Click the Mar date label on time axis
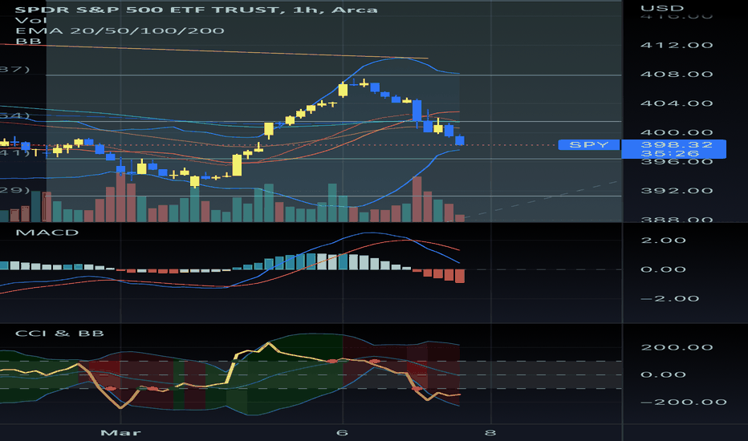The height and width of the screenshot is (441, 748). (x=120, y=433)
